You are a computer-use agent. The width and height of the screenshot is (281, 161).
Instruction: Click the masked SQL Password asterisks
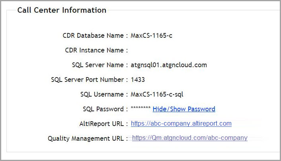140,108
